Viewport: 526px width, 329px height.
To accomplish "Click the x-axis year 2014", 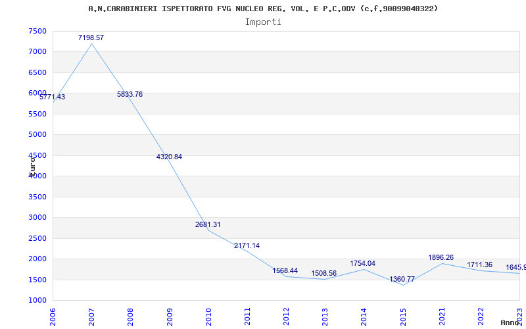I will coord(364,316).
